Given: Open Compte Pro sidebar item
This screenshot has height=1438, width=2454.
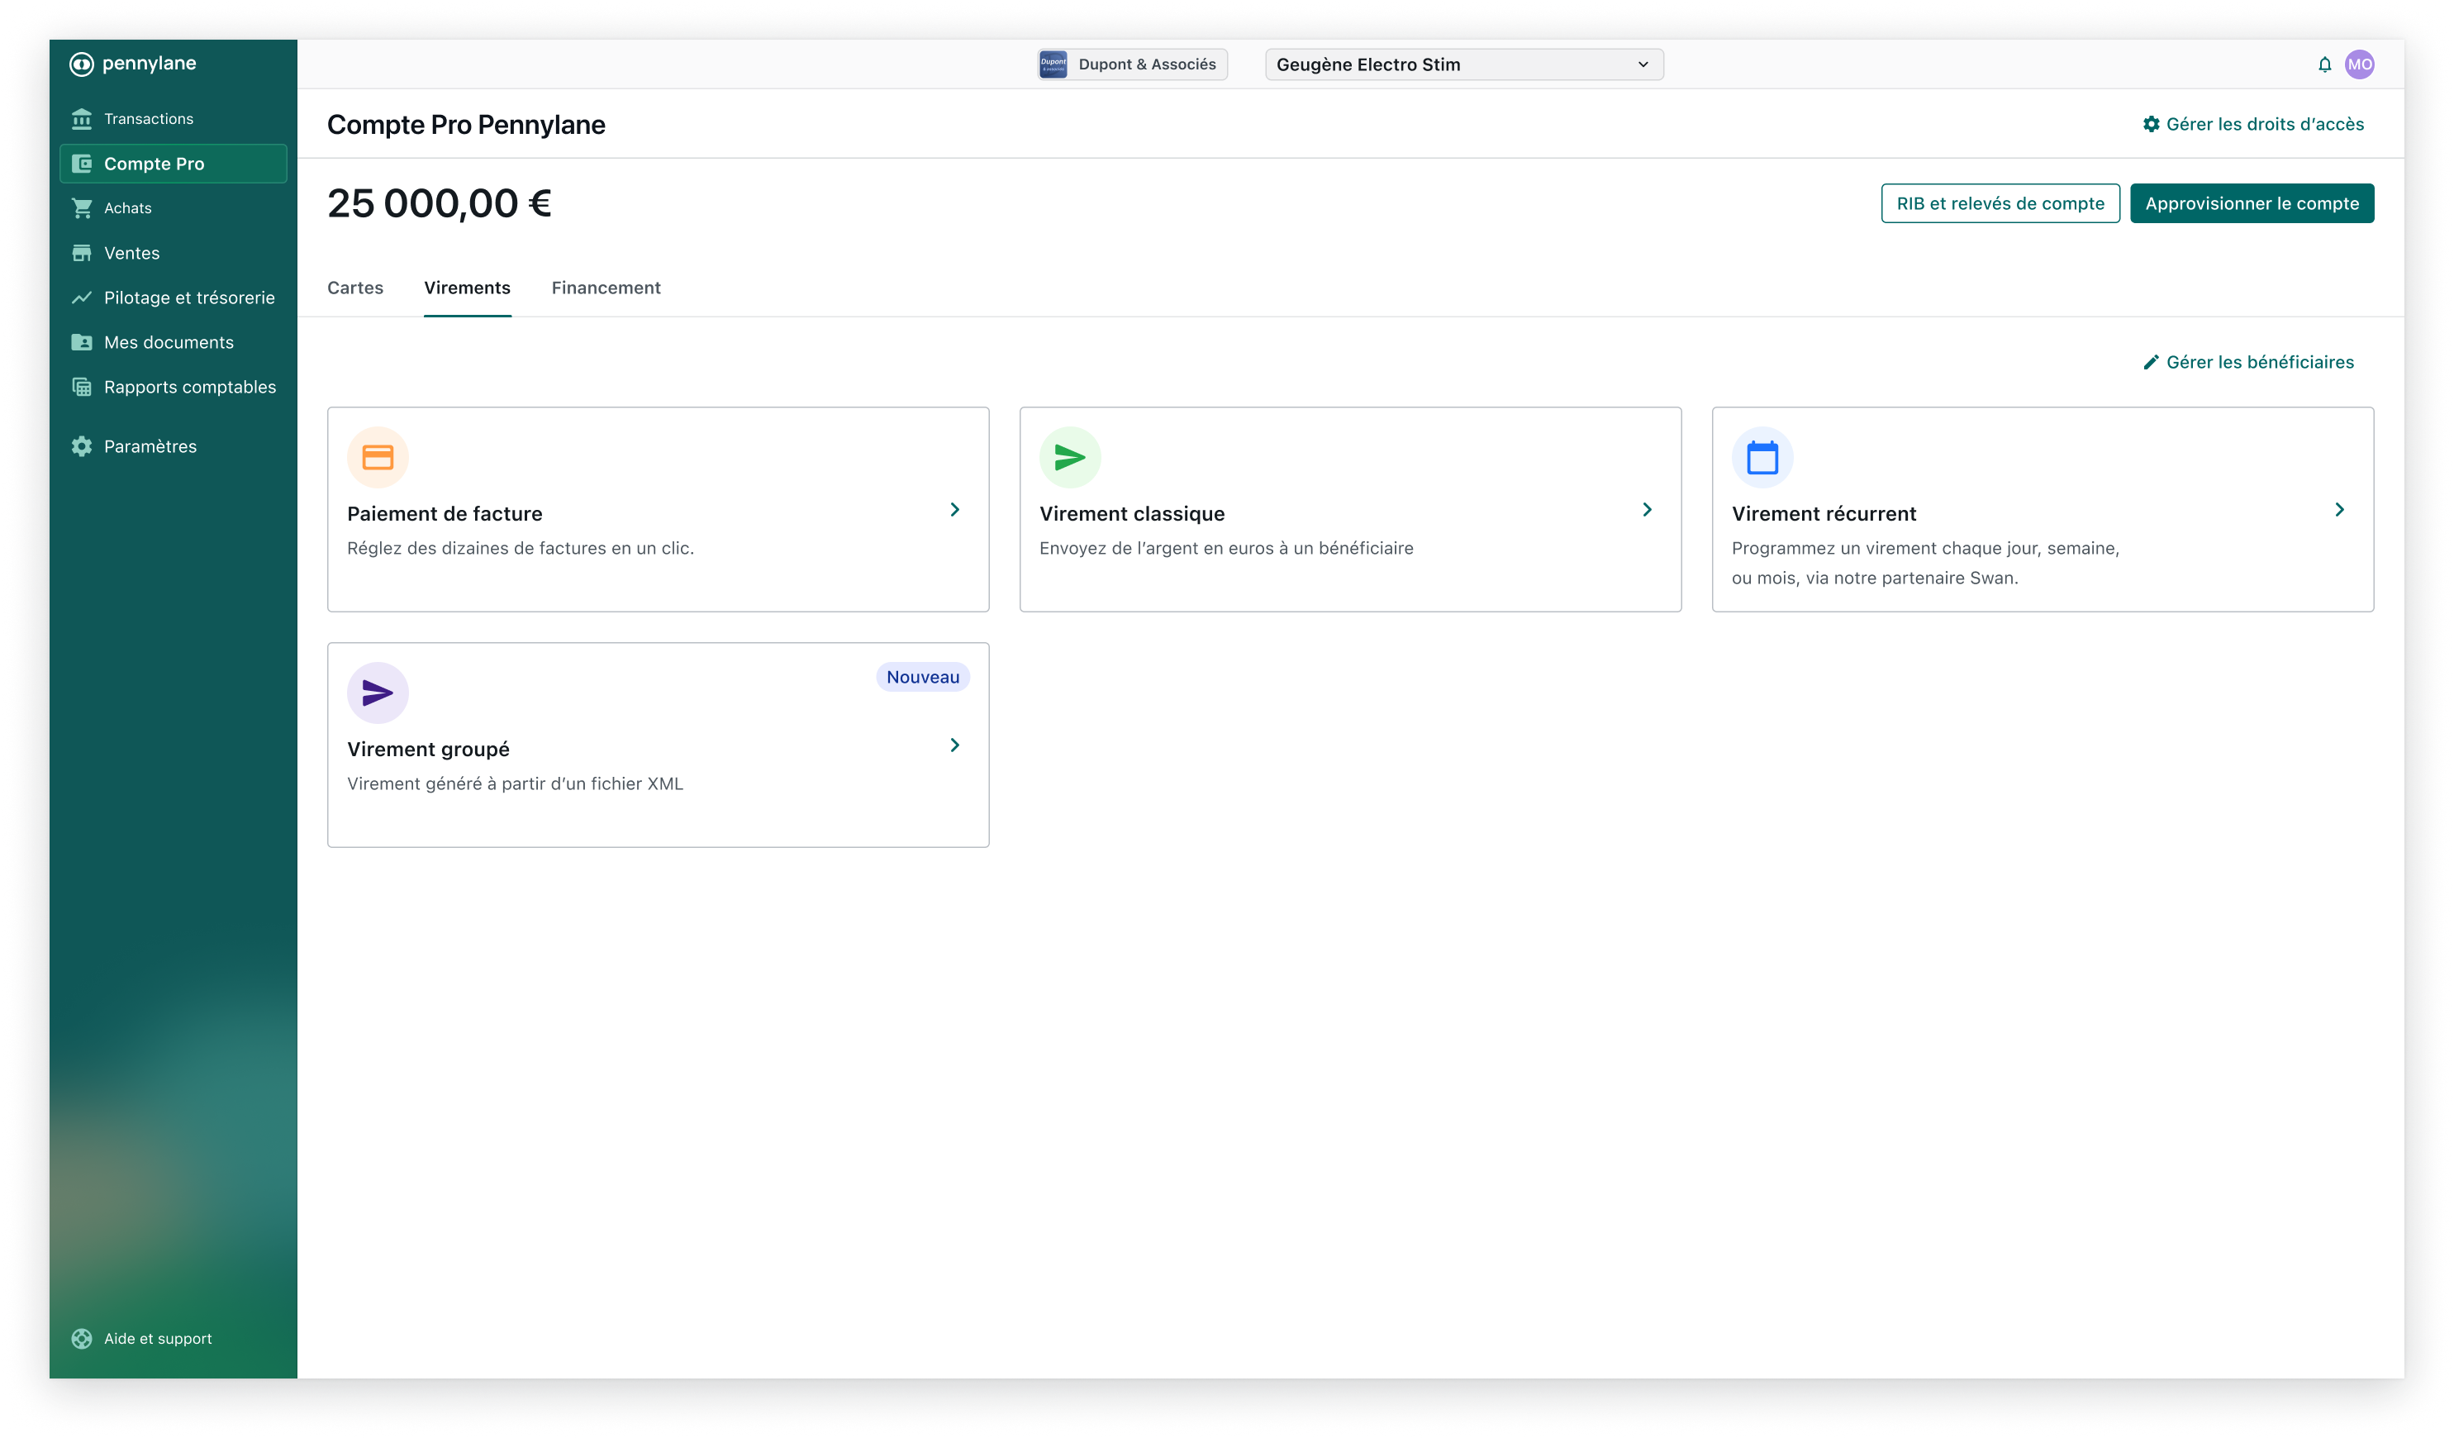Looking at the screenshot, I should (x=173, y=164).
